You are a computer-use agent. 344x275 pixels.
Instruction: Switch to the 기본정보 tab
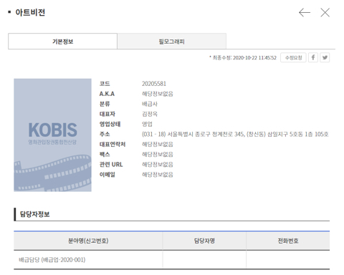click(x=62, y=42)
